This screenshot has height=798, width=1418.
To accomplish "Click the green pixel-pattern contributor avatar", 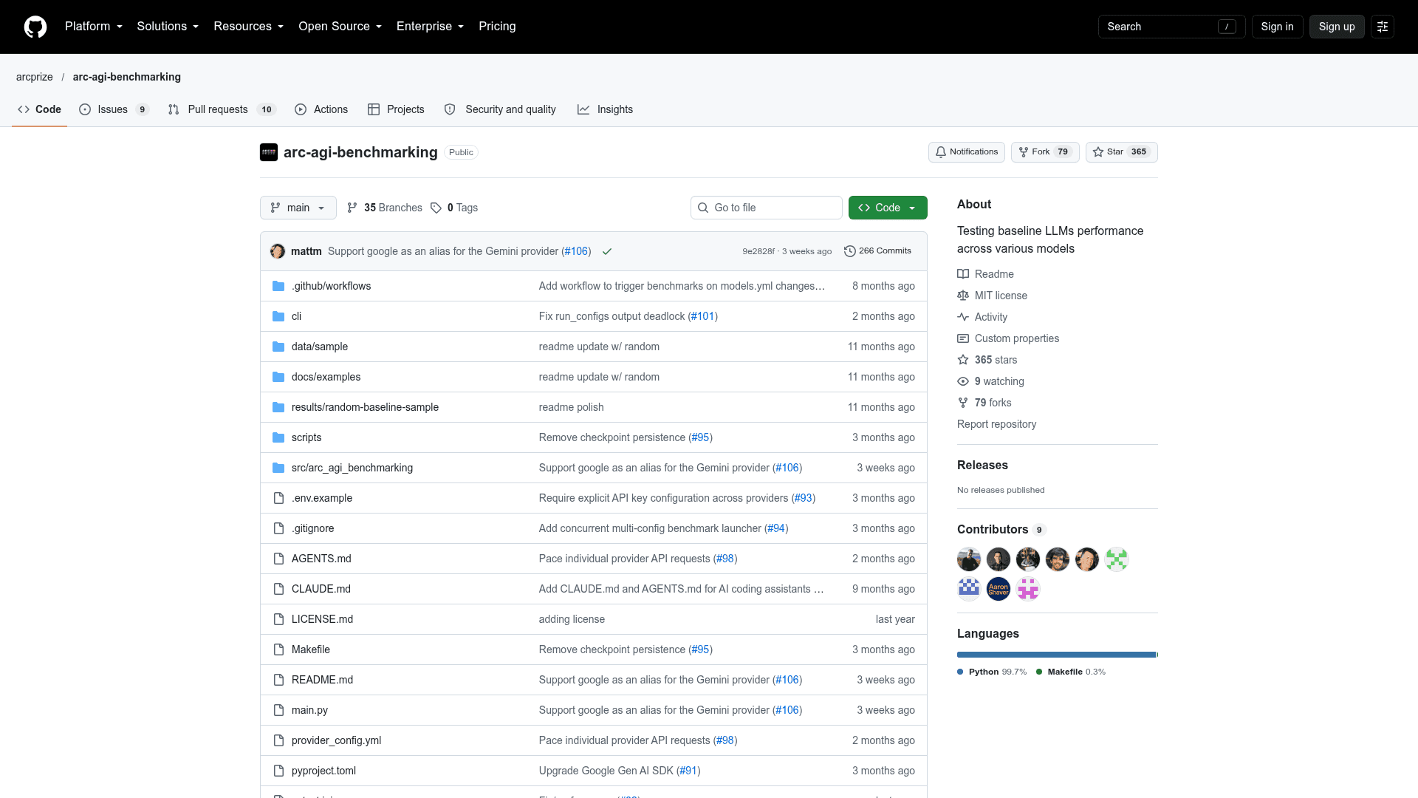I will point(1117,559).
